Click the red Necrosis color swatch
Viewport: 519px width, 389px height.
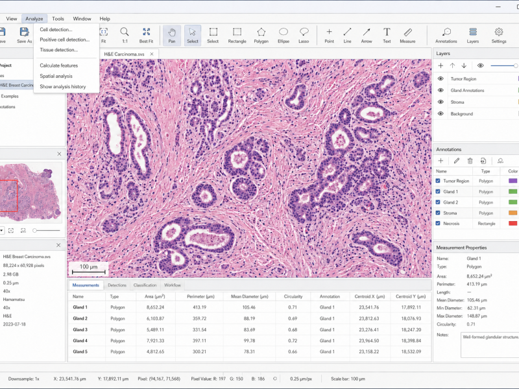[x=513, y=223]
